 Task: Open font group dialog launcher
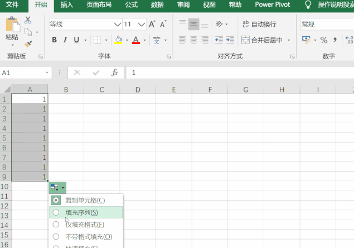tap(169, 57)
